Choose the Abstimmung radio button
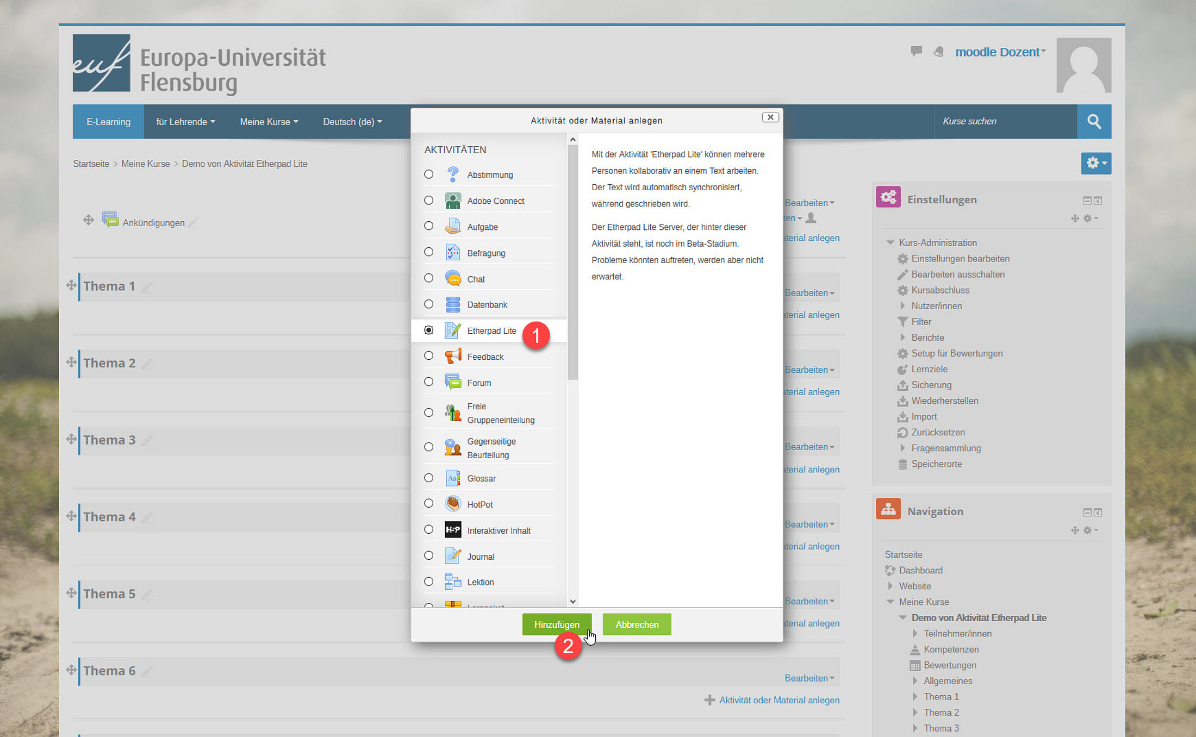The width and height of the screenshot is (1196, 737). [429, 174]
